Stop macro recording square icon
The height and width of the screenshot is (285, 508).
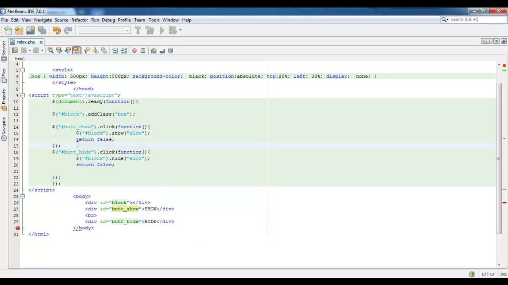(x=143, y=51)
